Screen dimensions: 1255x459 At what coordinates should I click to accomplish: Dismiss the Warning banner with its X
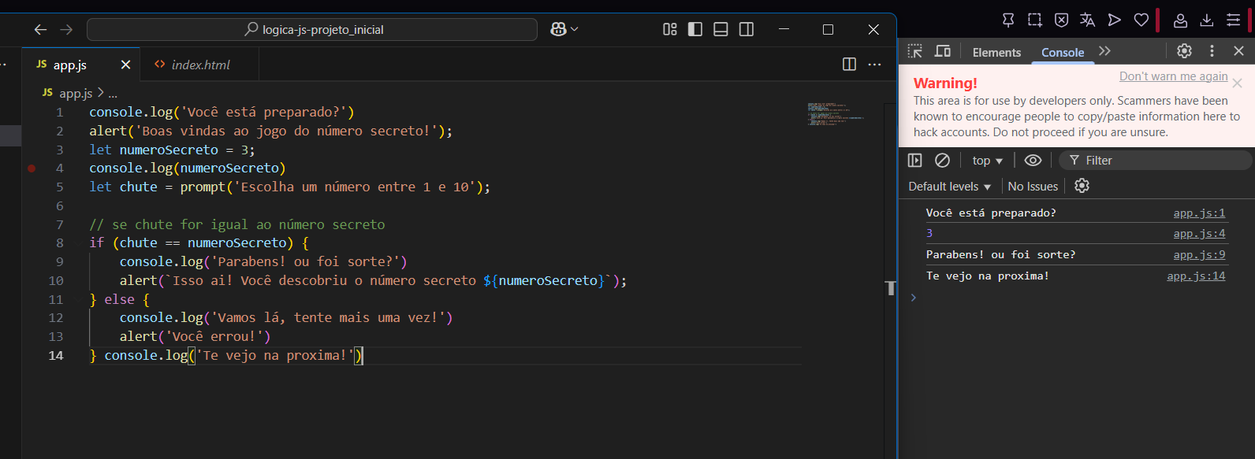(1238, 83)
